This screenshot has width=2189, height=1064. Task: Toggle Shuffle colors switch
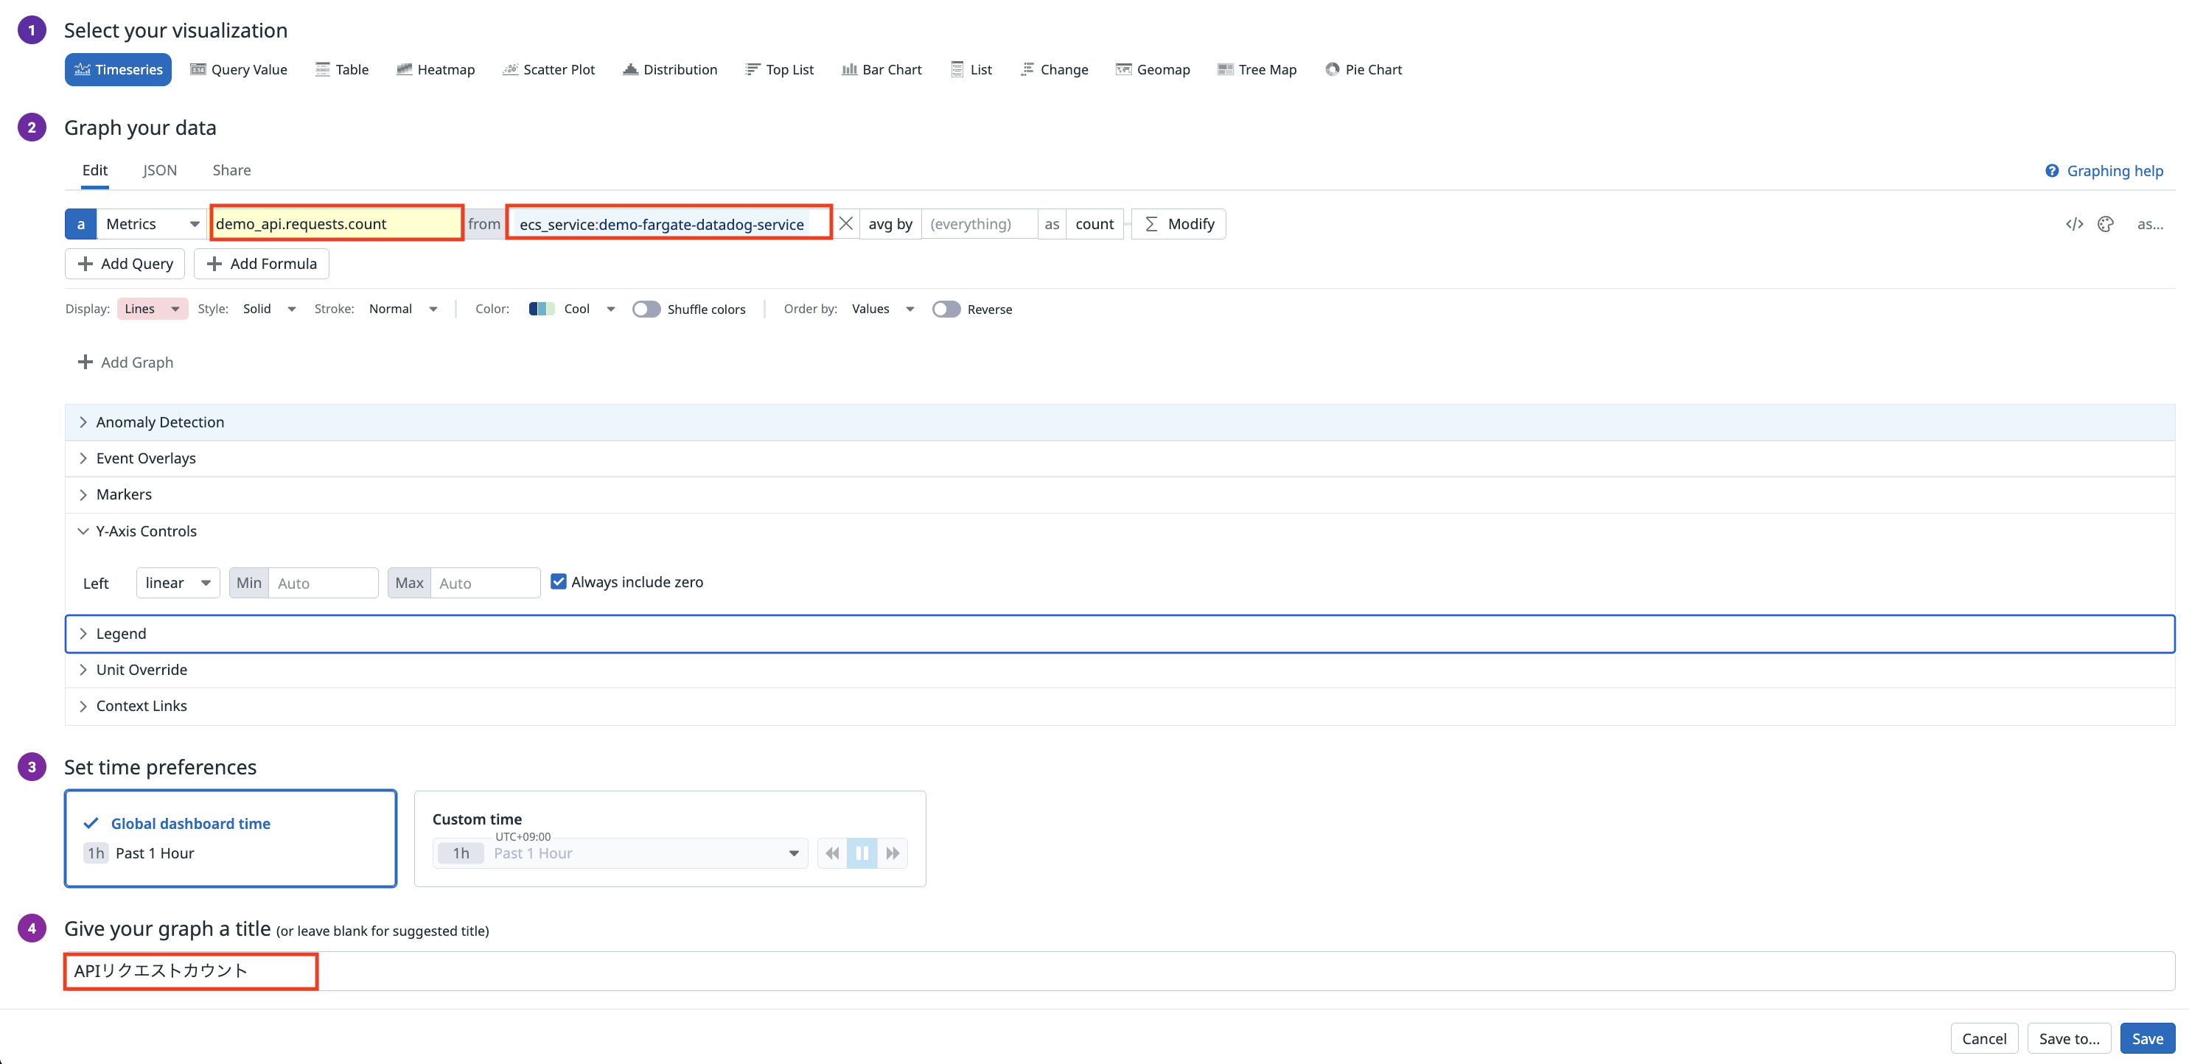pyautogui.click(x=646, y=309)
